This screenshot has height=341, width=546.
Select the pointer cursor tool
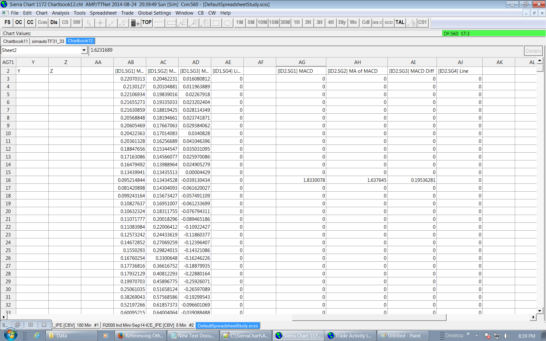[x=89, y=23]
